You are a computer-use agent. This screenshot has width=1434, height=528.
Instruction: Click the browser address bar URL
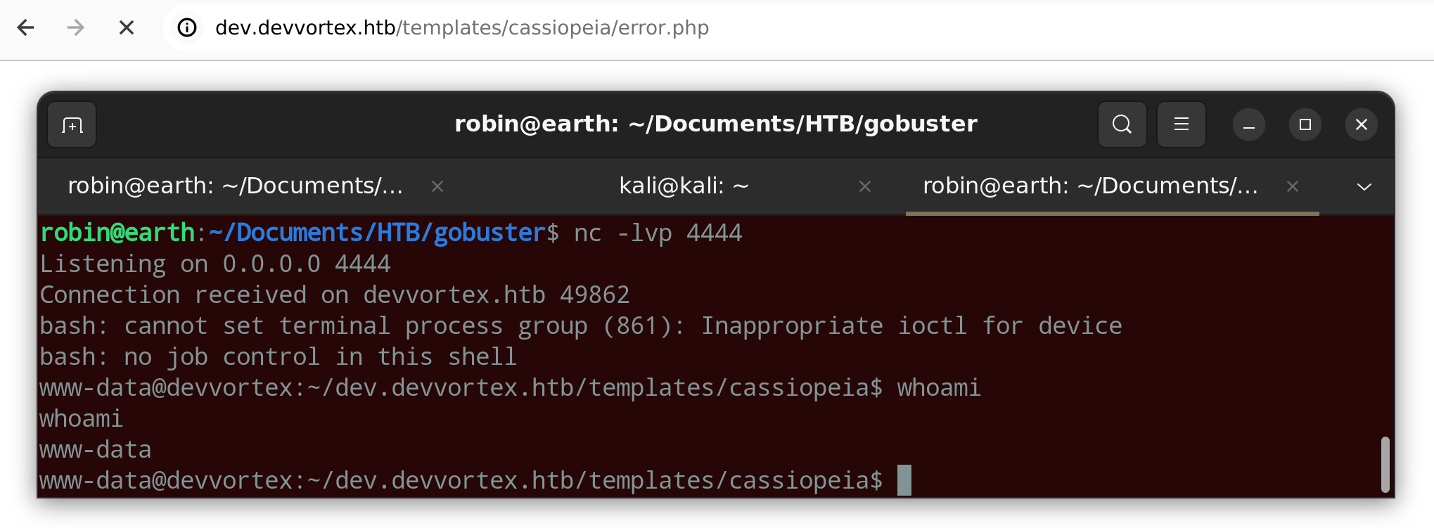pyautogui.click(x=461, y=27)
